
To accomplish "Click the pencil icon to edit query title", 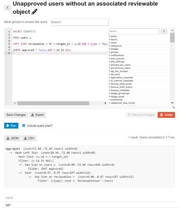I will pos(35,12).
